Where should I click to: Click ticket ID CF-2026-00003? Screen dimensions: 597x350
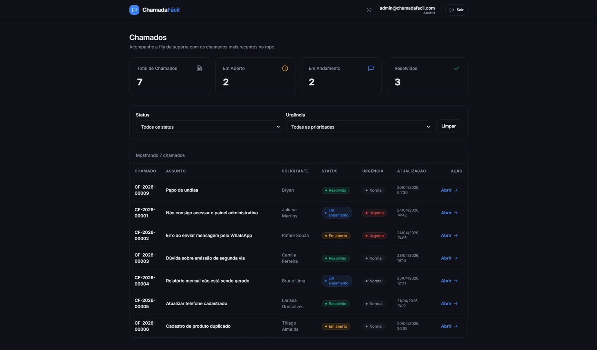[x=145, y=258]
